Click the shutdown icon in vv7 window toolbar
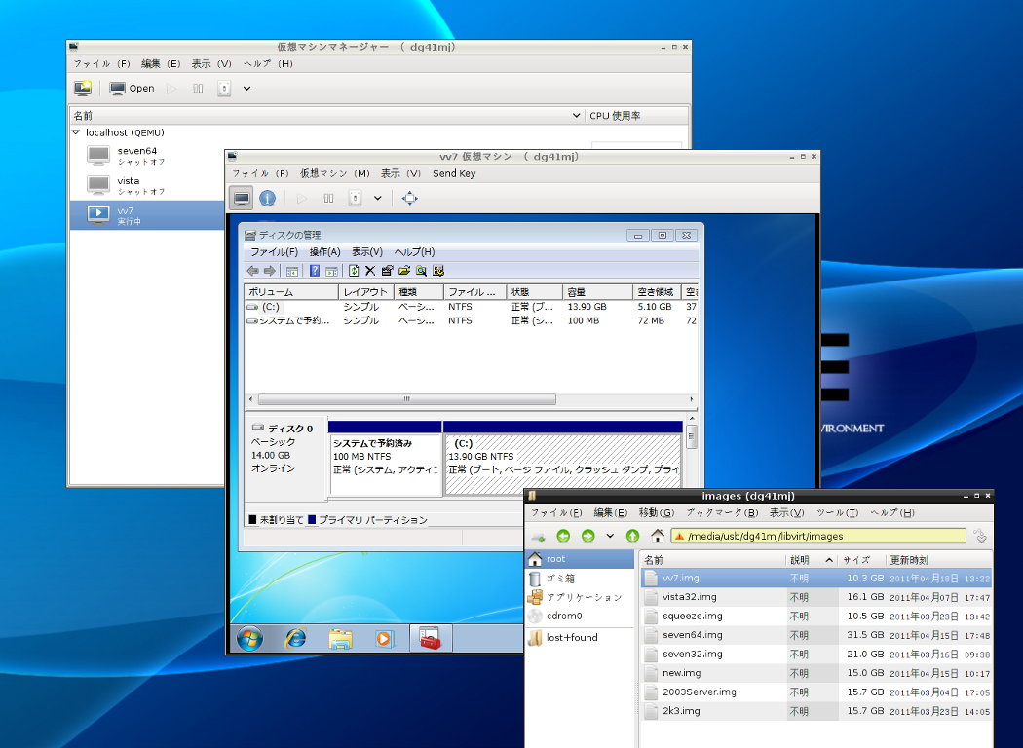Viewport: 1023px width, 748px height. click(x=355, y=199)
